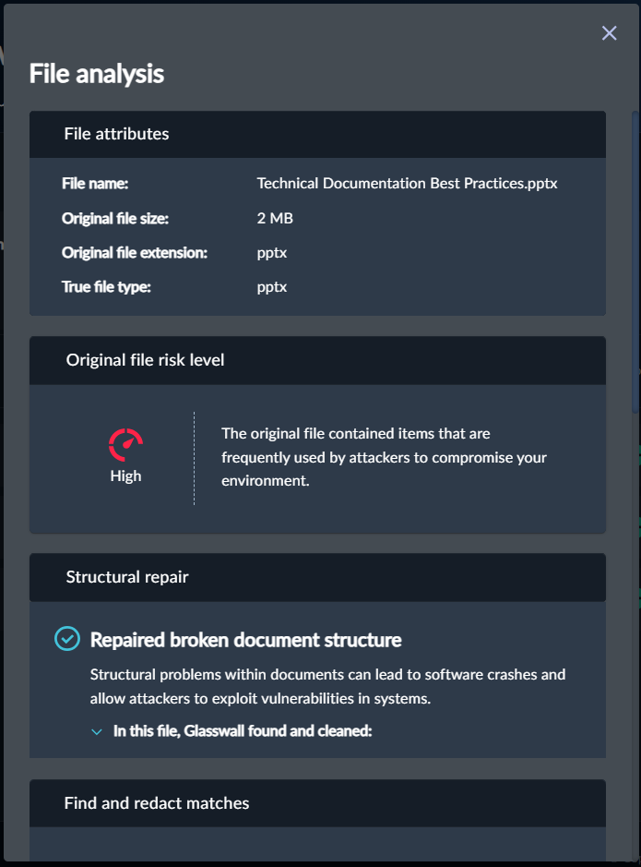641x867 pixels.
Task: Click the file name 'Technical Documentation Best Practices.pptx'
Action: point(407,184)
